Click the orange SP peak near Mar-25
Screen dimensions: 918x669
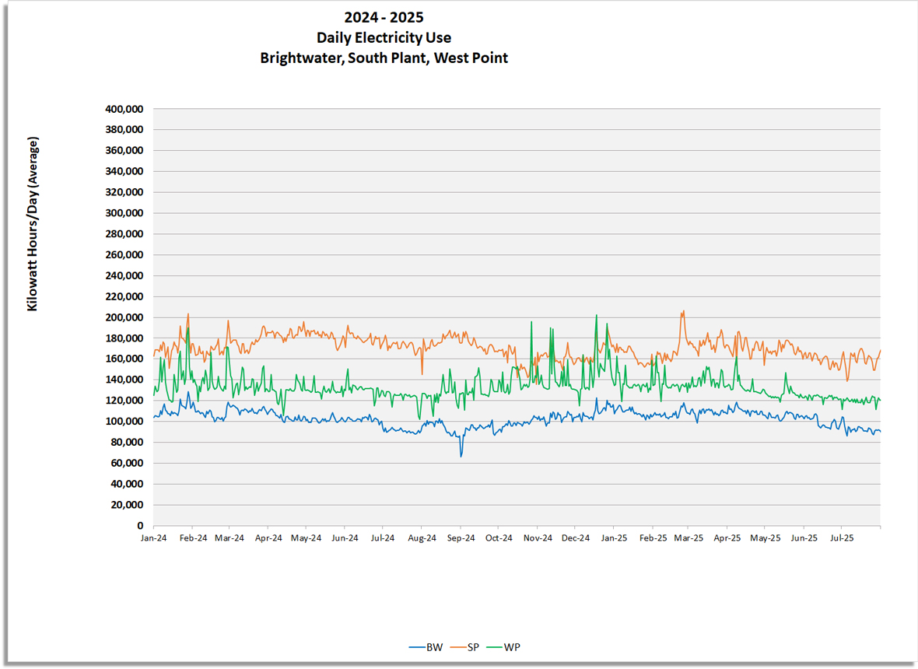(x=683, y=312)
